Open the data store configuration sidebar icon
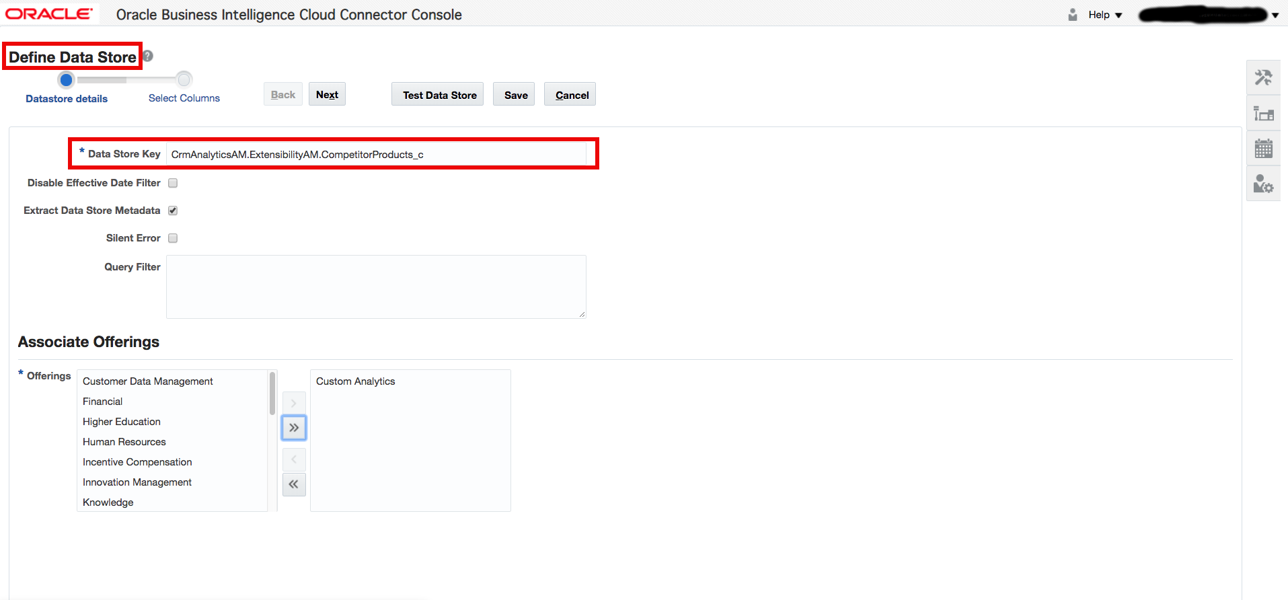1288x600 pixels. point(1263,114)
